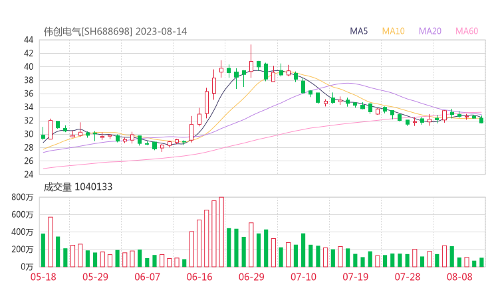The height and width of the screenshot is (292, 492).
Task: Click the MA20 legend label
Action: pos(430,31)
